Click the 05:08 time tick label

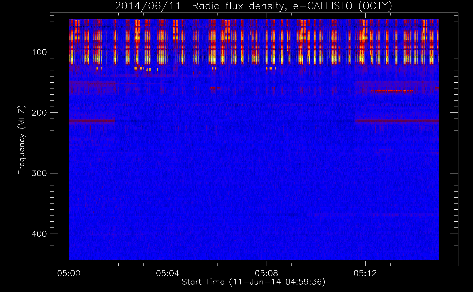point(266,274)
